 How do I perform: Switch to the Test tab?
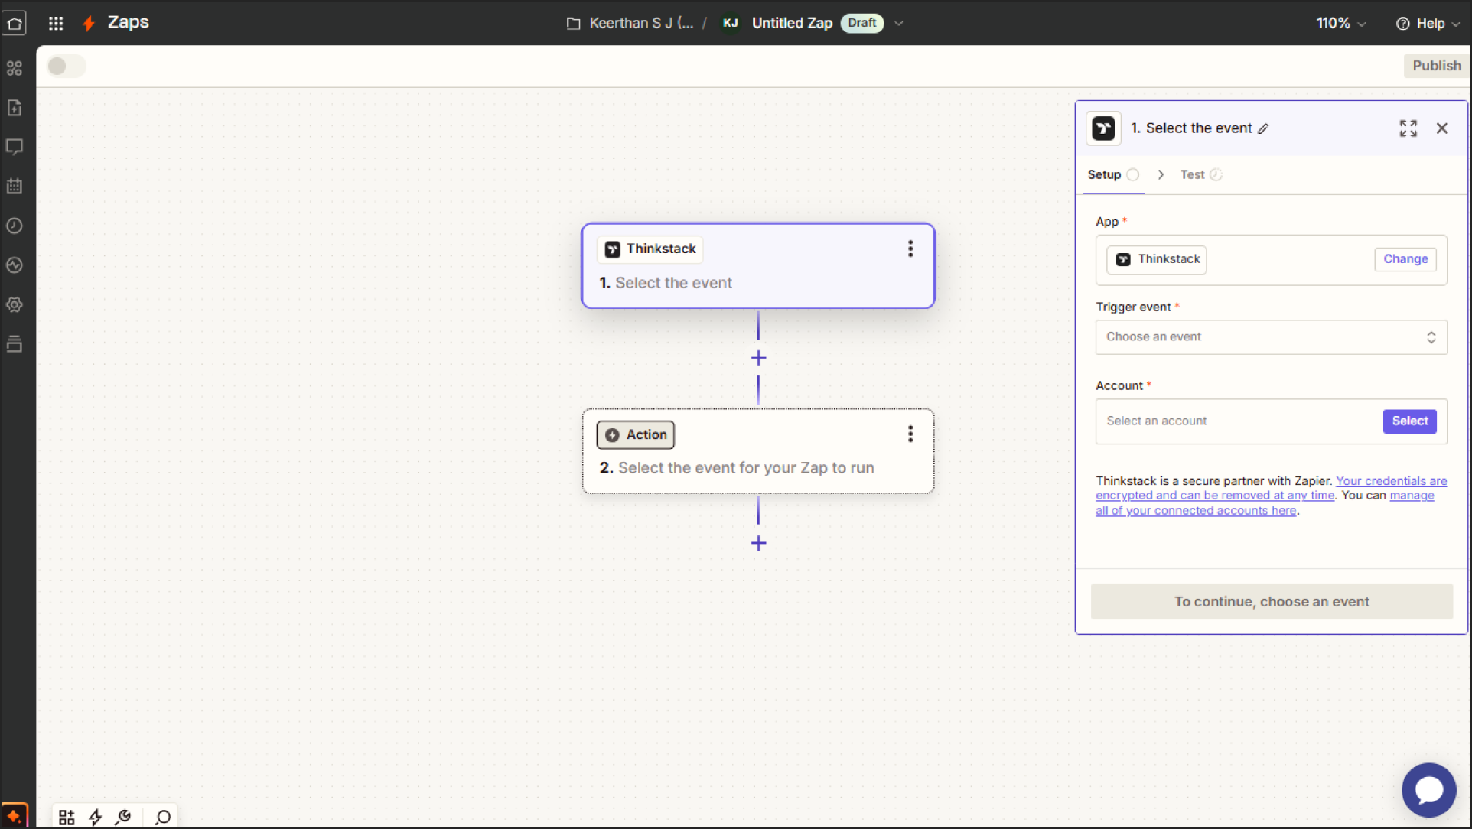(1200, 175)
